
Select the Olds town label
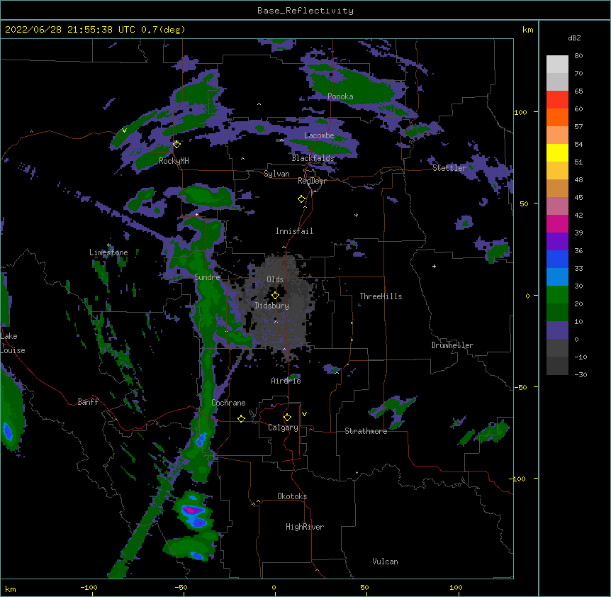tap(275, 279)
